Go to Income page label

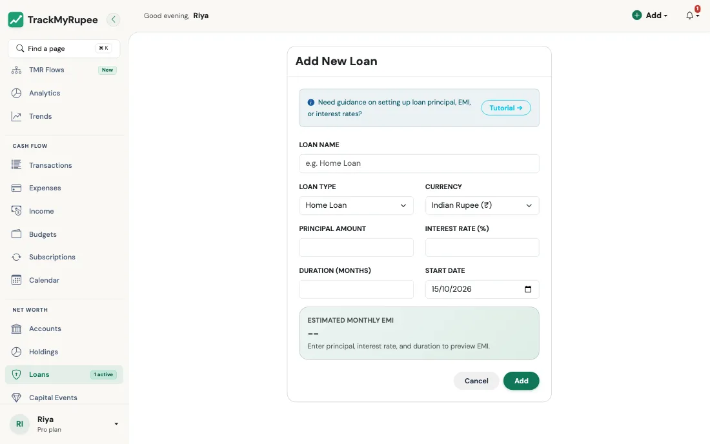pyautogui.click(x=41, y=211)
